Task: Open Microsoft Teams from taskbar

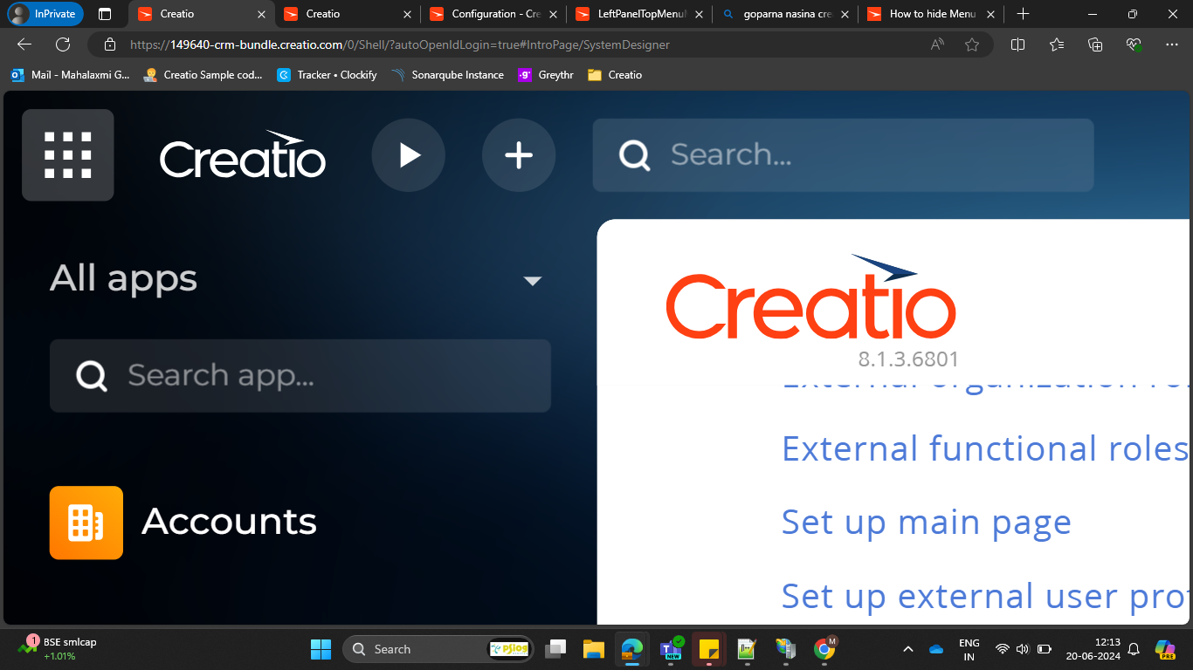Action: [671, 649]
